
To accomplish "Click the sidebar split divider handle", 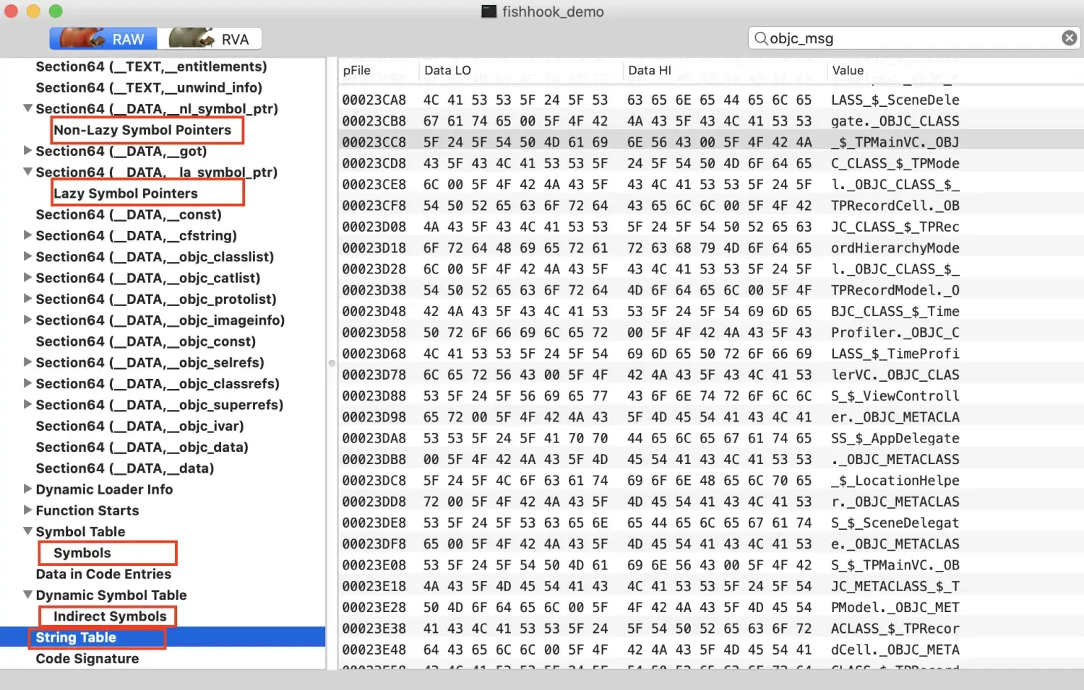I will 332,363.
